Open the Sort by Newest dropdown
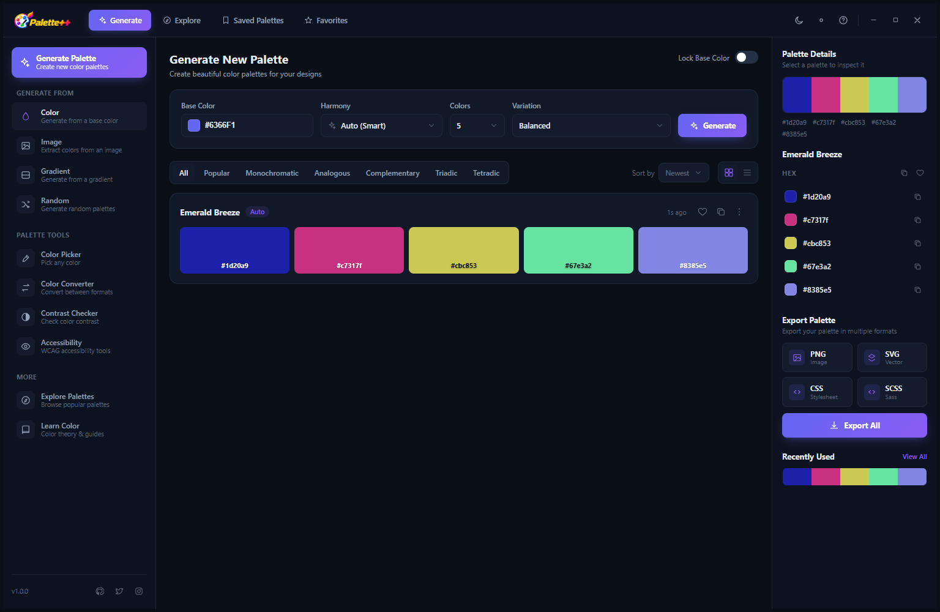 point(684,173)
